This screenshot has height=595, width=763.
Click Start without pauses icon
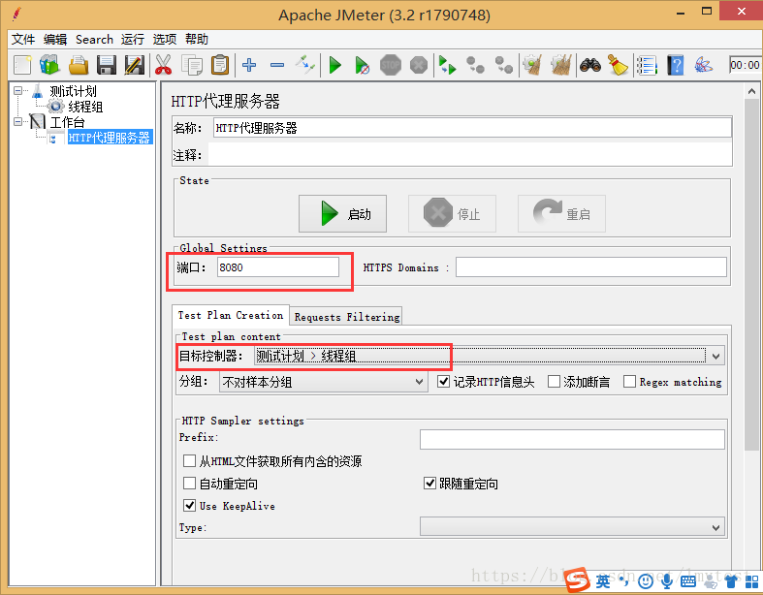click(x=362, y=65)
